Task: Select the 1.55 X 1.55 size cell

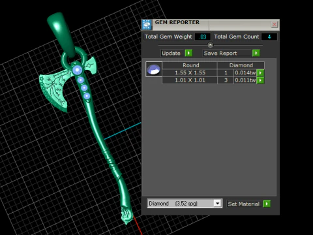Action: (190, 72)
